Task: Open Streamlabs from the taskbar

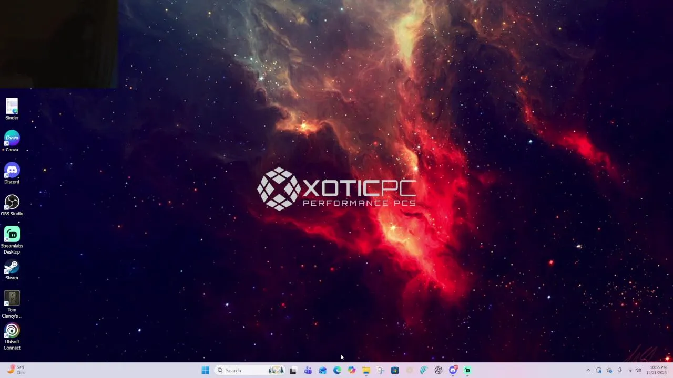Action: 467,370
